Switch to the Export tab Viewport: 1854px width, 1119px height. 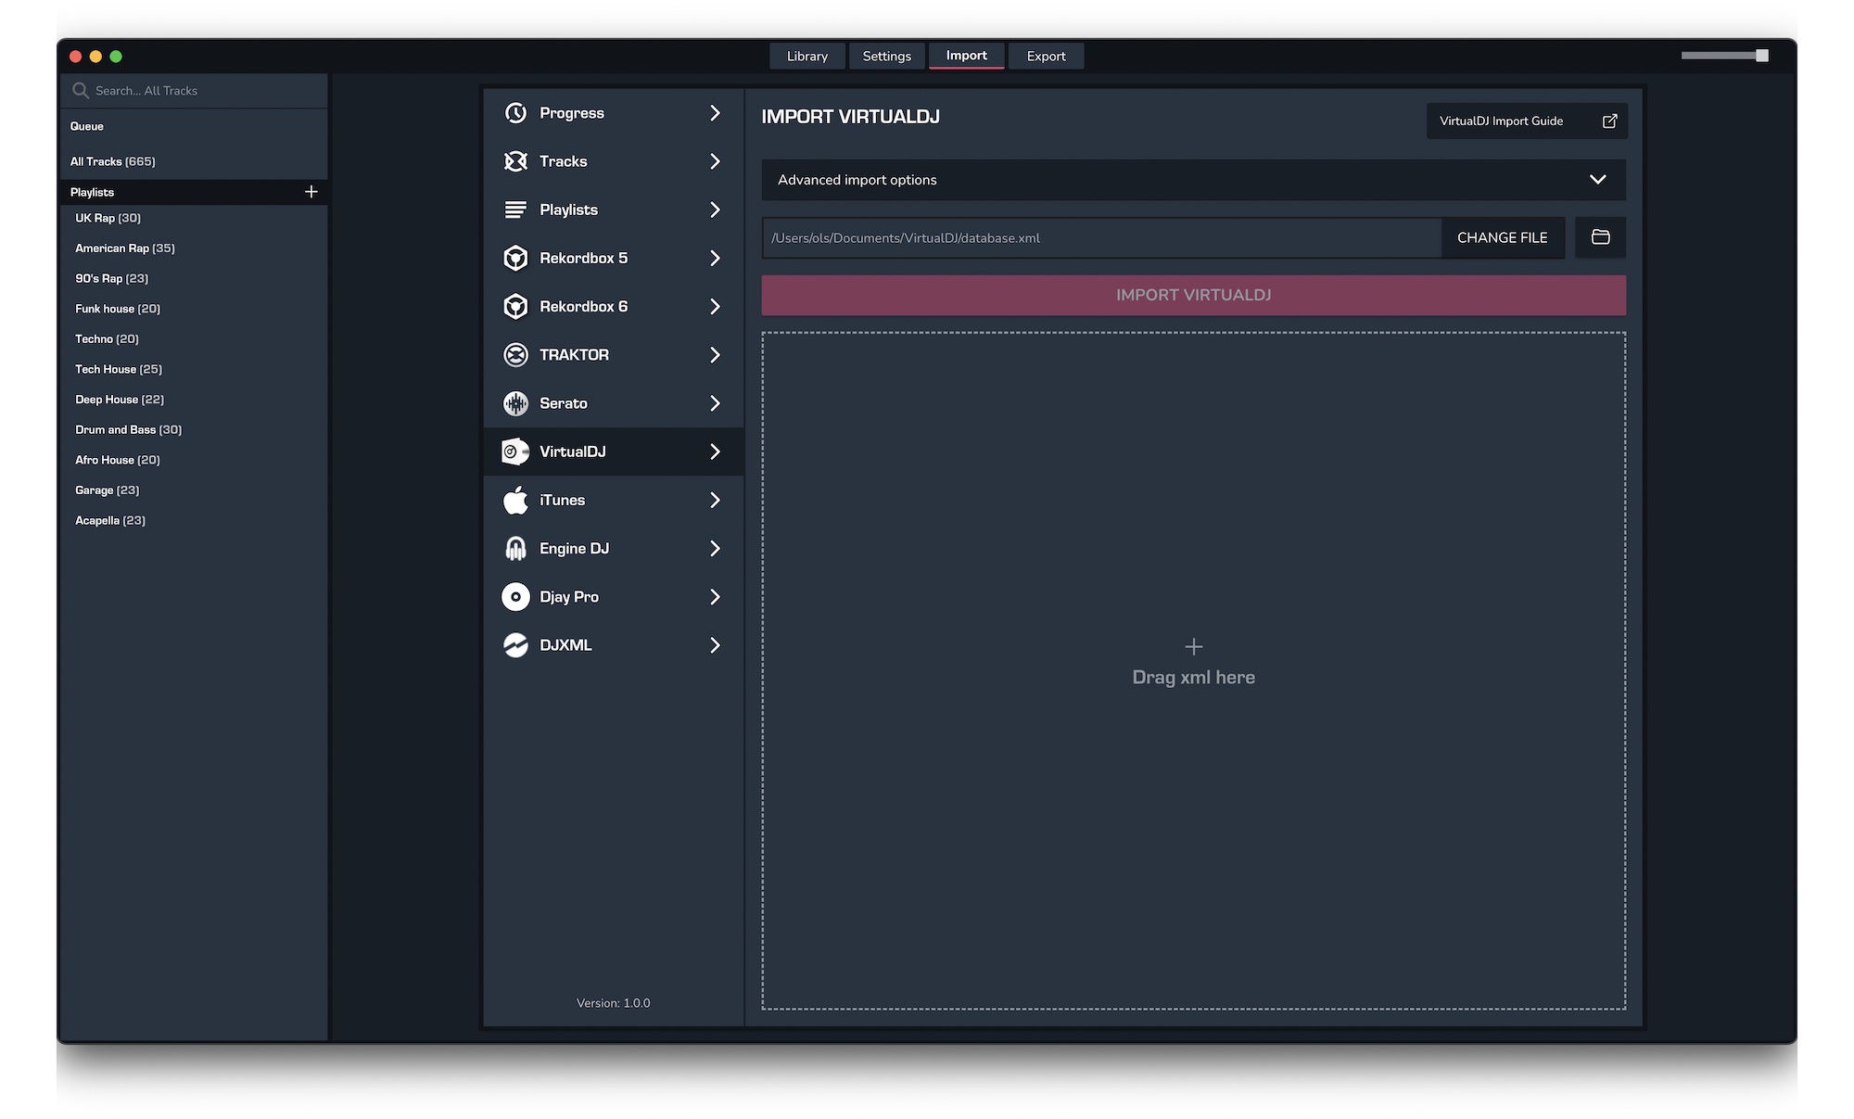point(1047,56)
